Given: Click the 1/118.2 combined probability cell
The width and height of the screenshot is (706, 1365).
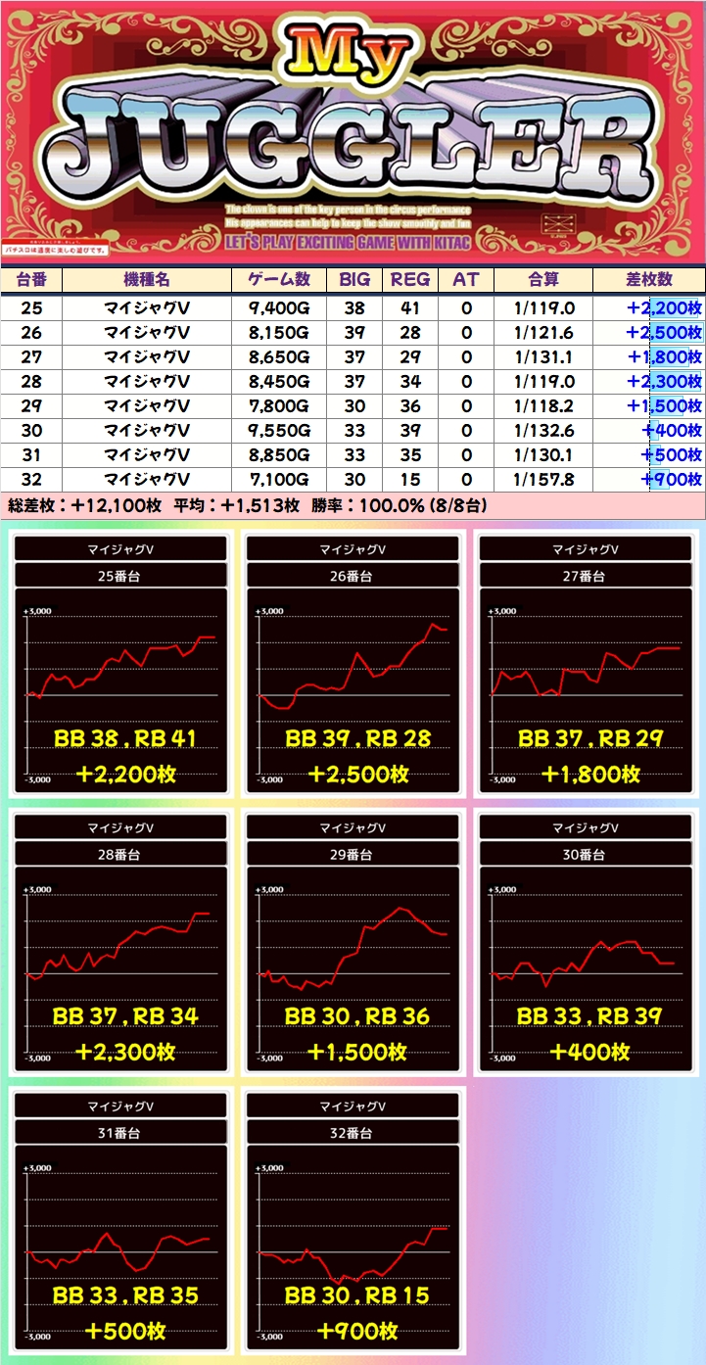Looking at the screenshot, I should [x=543, y=405].
